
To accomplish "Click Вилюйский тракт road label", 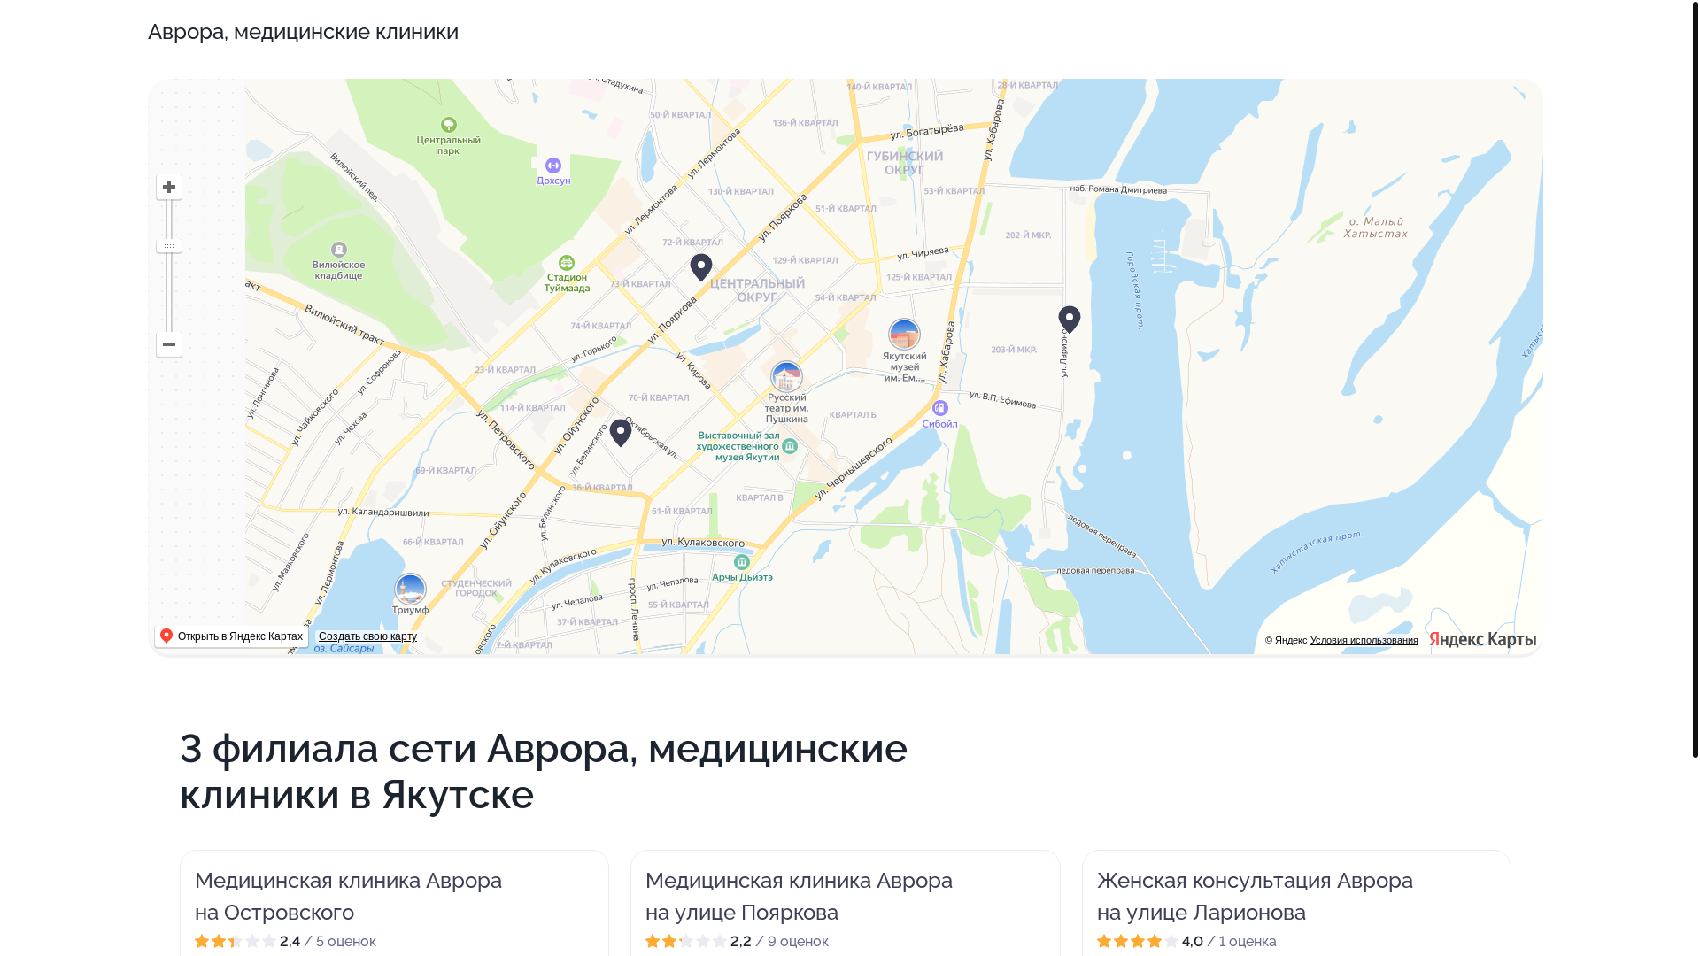I will 344,325.
